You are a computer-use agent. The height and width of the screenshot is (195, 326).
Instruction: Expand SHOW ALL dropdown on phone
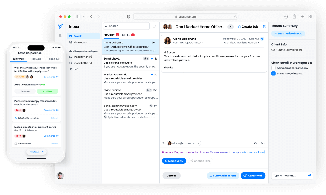pos(36,152)
